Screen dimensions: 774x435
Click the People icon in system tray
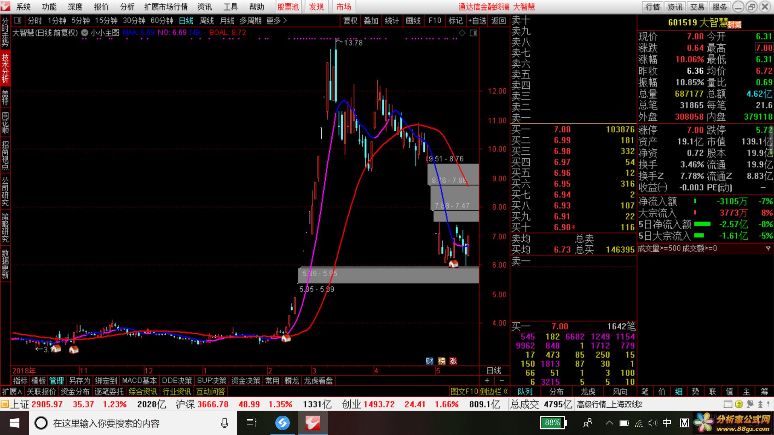[x=588, y=423]
